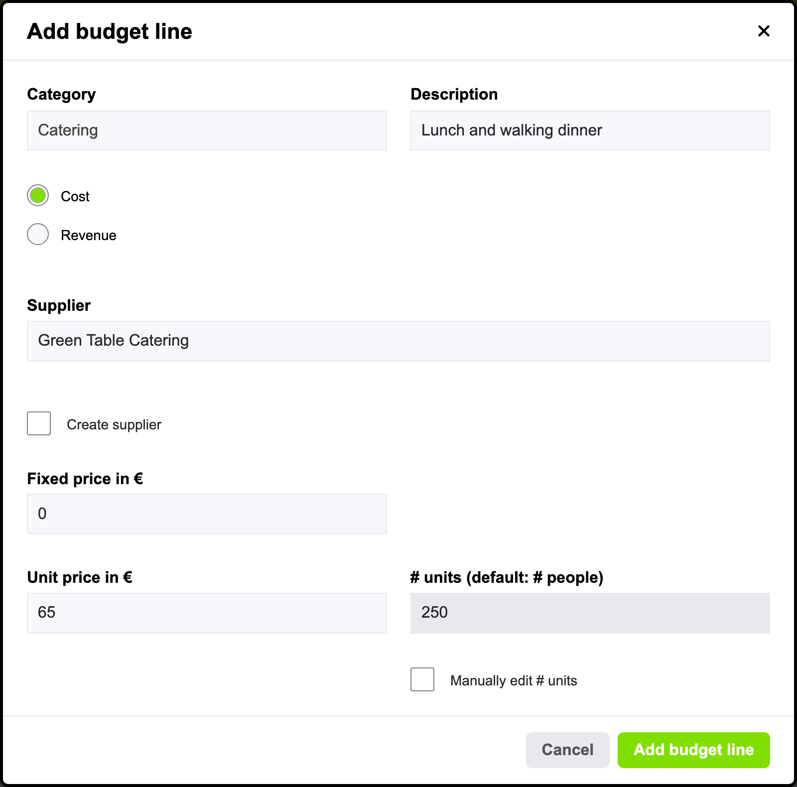
Task: Click the Category heading label
Action: (61, 94)
